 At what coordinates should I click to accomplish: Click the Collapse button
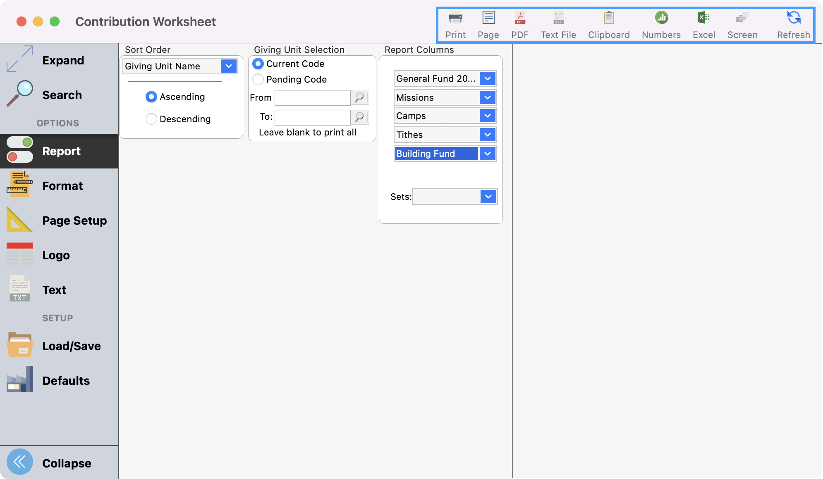coord(66,463)
